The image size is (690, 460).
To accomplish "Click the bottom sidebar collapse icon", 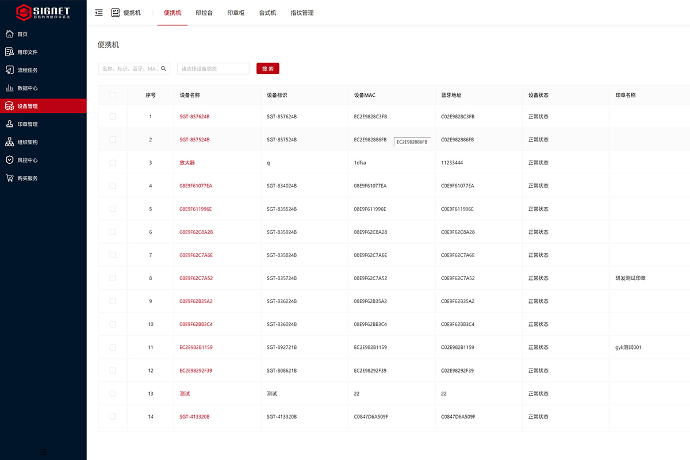I will pos(43,452).
